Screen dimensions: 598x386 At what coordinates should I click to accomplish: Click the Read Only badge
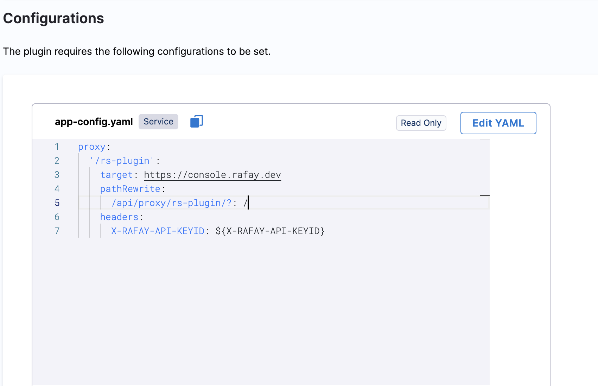click(x=421, y=123)
